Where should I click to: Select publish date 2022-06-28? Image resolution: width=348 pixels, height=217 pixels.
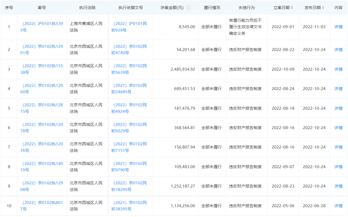pyautogui.click(x=314, y=206)
